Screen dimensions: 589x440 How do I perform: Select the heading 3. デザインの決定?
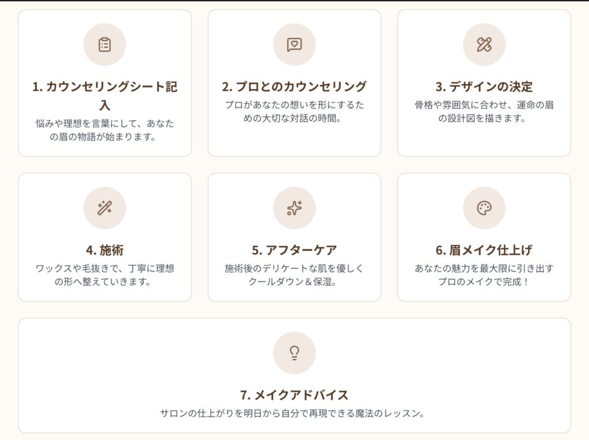click(484, 87)
